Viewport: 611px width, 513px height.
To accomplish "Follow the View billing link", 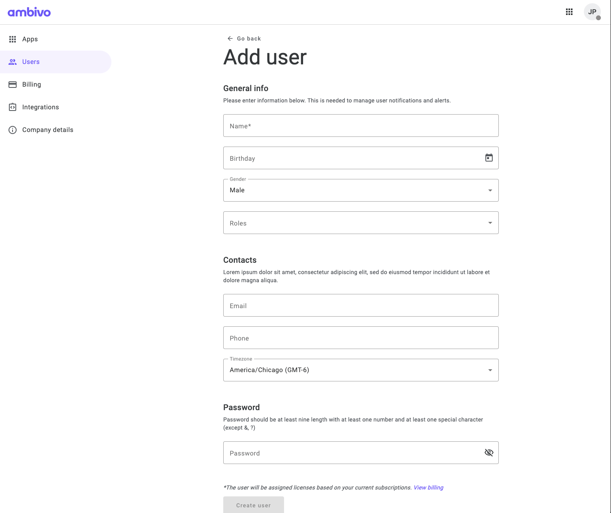I will pyautogui.click(x=428, y=487).
